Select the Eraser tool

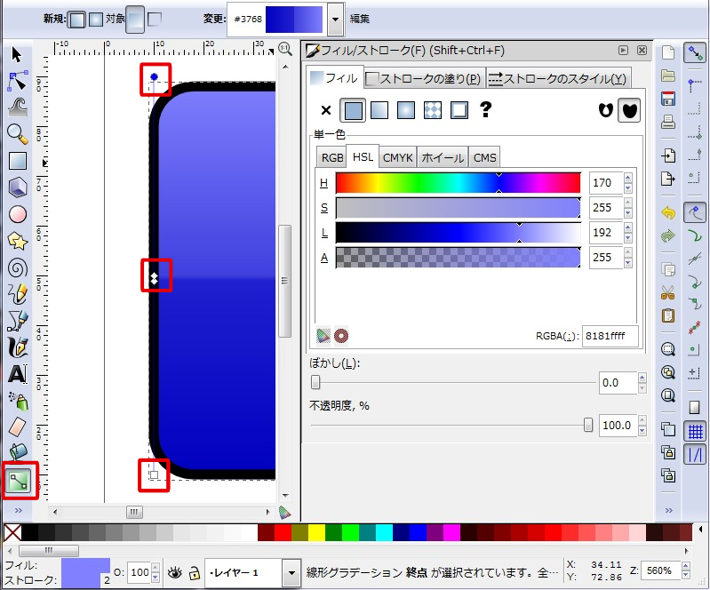click(x=18, y=427)
